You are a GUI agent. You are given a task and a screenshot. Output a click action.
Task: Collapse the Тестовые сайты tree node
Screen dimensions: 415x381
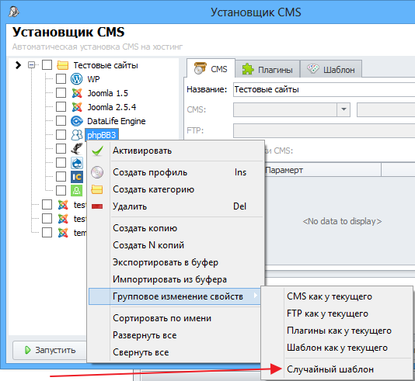click(x=32, y=64)
